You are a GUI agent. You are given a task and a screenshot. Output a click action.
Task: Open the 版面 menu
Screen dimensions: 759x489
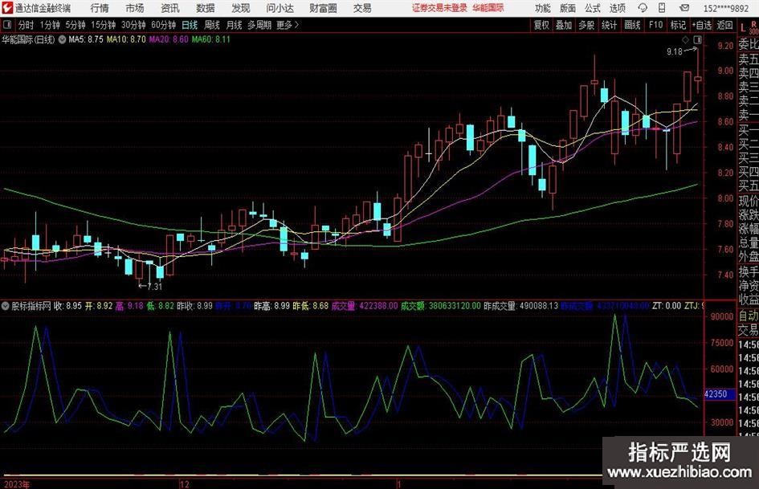[568, 8]
